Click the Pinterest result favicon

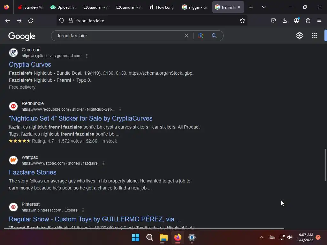pyautogui.click(x=13, y=207)
